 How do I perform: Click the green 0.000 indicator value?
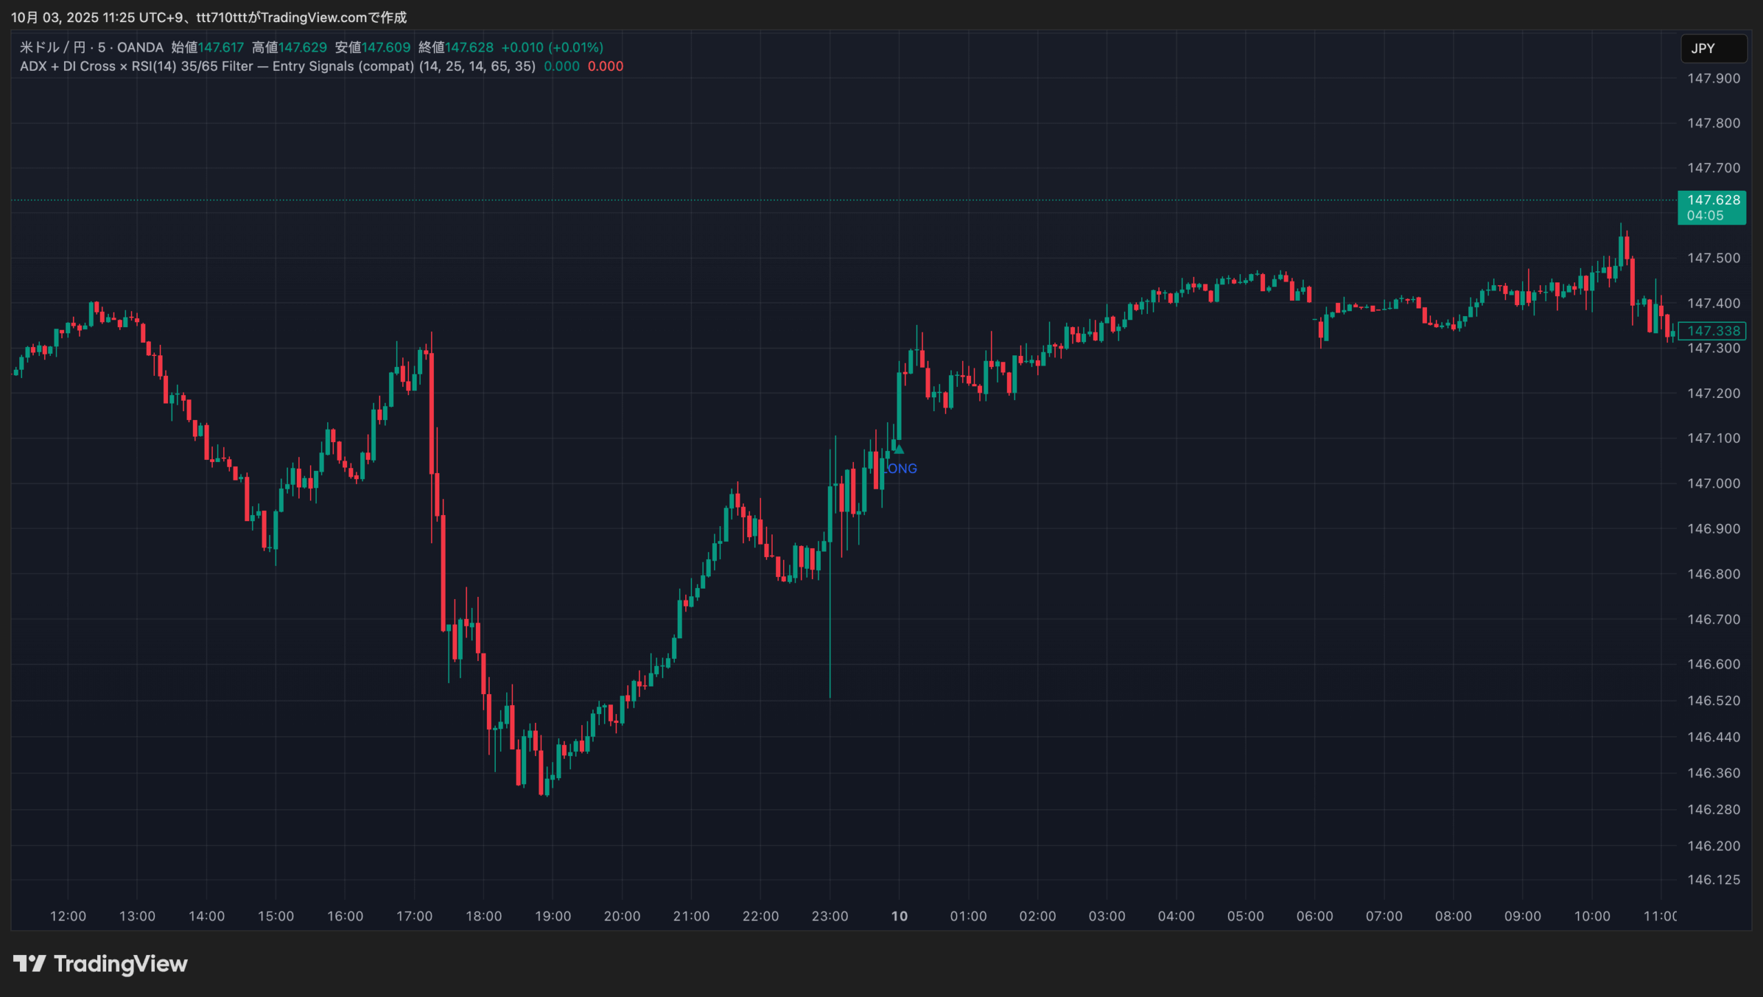click(x=561, y=67)
